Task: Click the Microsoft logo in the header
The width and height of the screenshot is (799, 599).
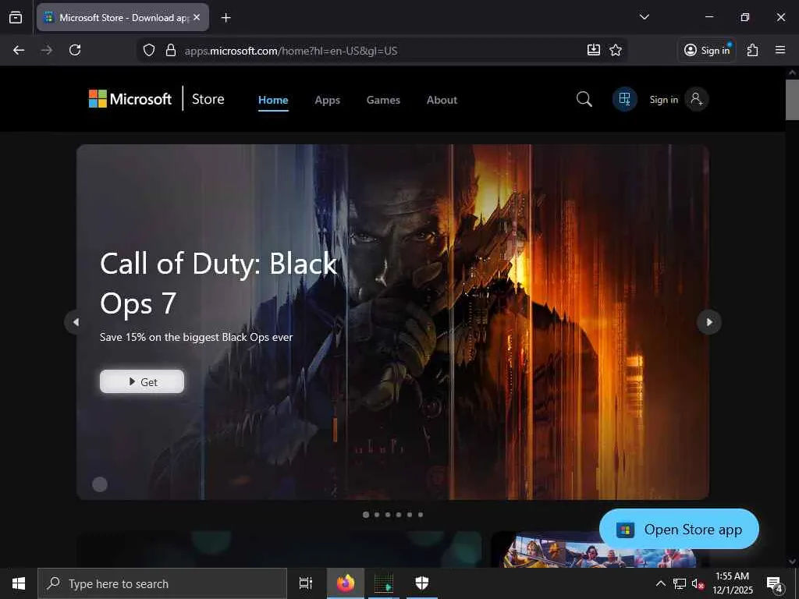Action: pos(130,99)
